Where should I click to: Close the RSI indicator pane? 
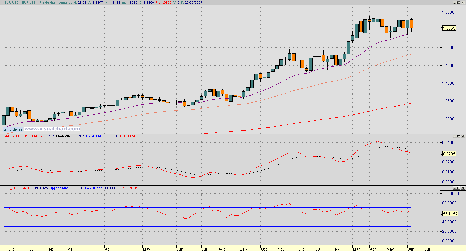(463, 188)
